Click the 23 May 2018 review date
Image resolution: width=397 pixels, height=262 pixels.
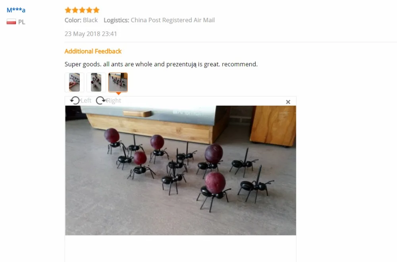pyautogui.click(x=91, y=34)
